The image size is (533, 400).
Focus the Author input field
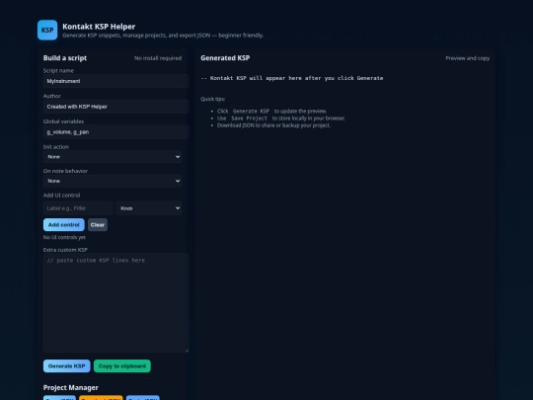click(115, 107)
